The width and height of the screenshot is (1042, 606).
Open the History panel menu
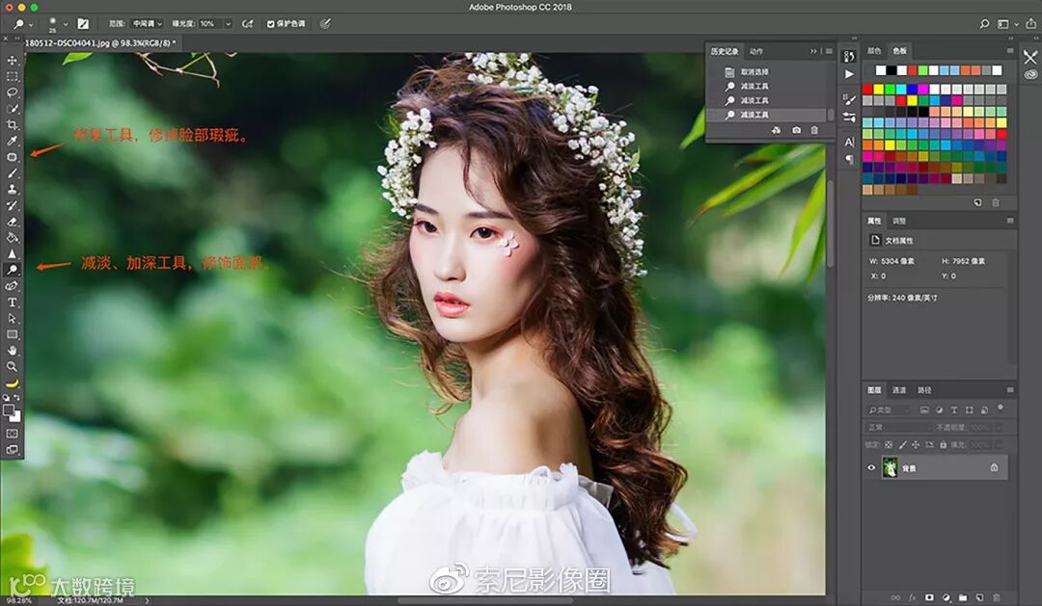[829, 51]
